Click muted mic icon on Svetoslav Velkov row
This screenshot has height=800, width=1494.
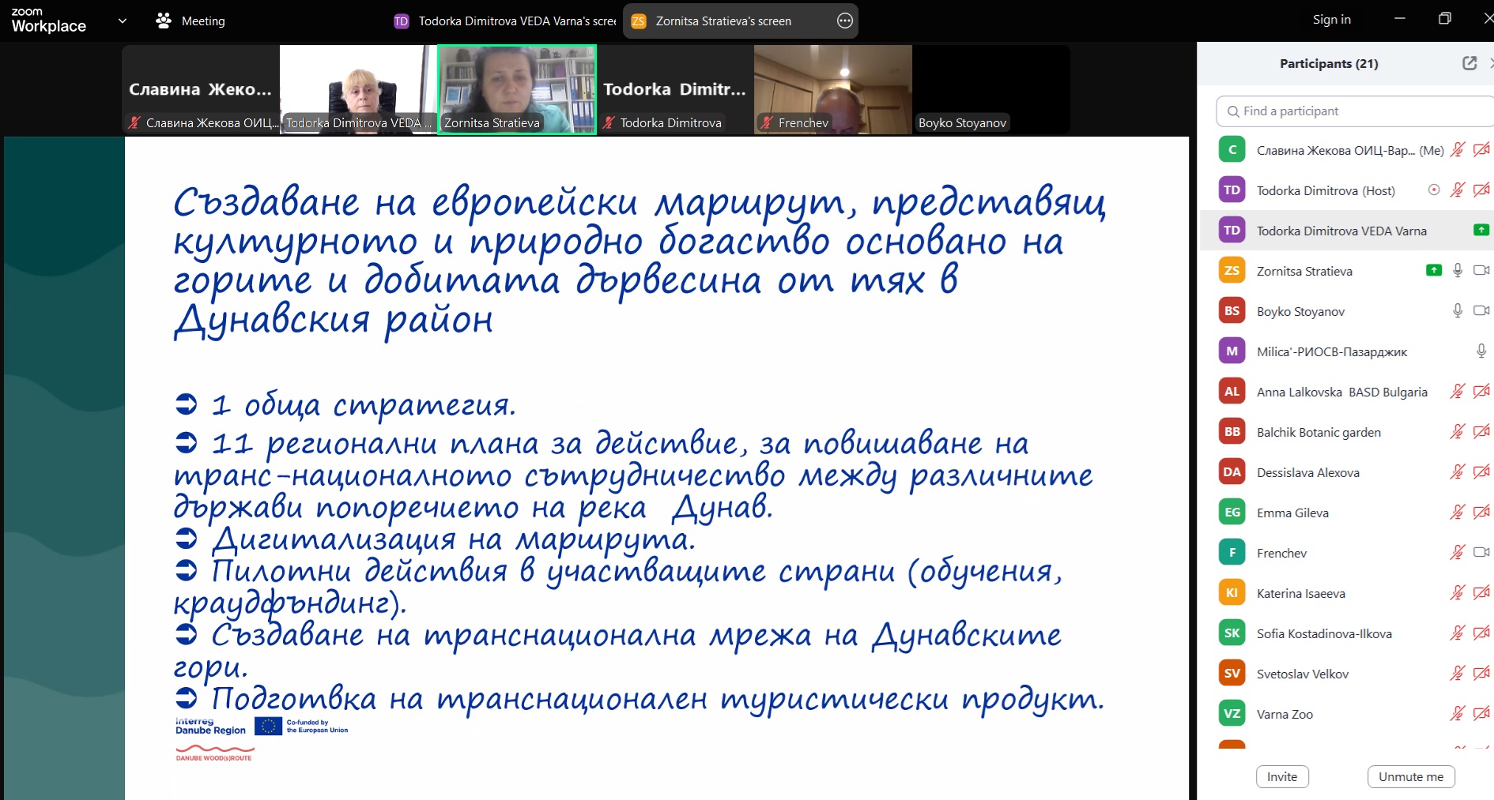(x=1458, y=674)
